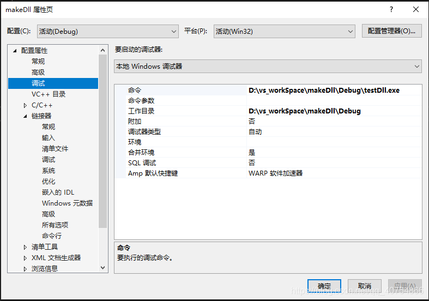429x301 pixels.
Task: Select VC++ 目录 in the tree
Action: pos(49,94)
